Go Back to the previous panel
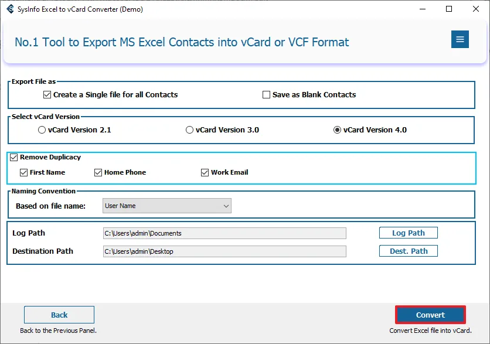Viewport: 490px width, 344px height. (x=59, y=315)
